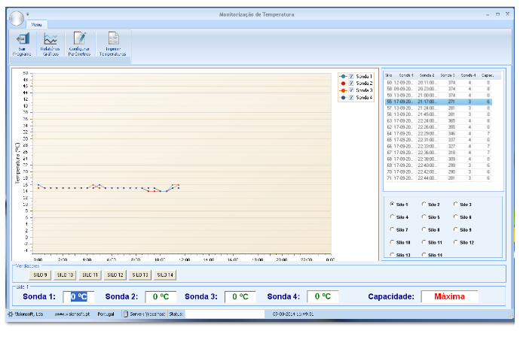
Task: Select the Silo 5 radio button
Action: (424, 217)
